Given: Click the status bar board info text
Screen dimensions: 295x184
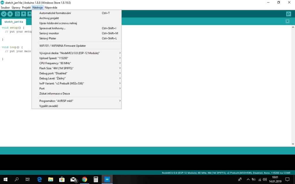Looking at the screenshot, I should pyautogui.click(x=226, y=173).
